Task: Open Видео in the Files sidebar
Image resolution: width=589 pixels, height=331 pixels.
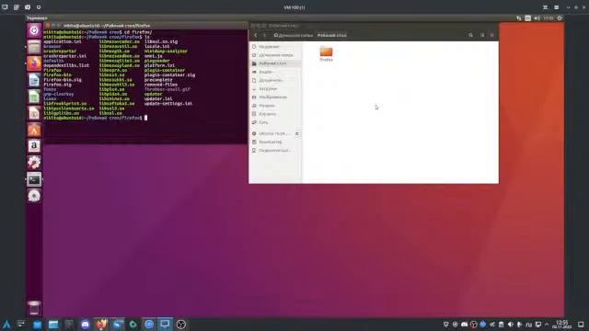Action: 275,72
